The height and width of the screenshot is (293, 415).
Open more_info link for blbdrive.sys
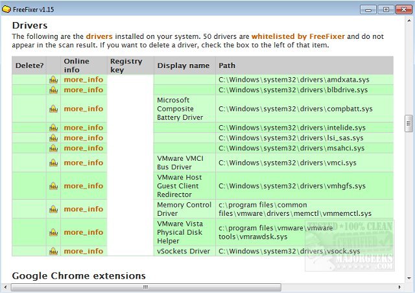(83, 90)
